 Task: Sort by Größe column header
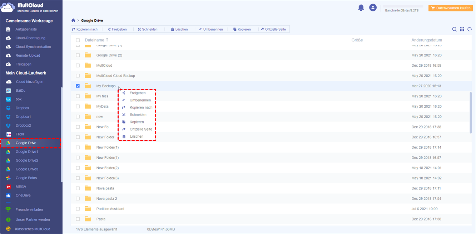(x=357, y=40)
